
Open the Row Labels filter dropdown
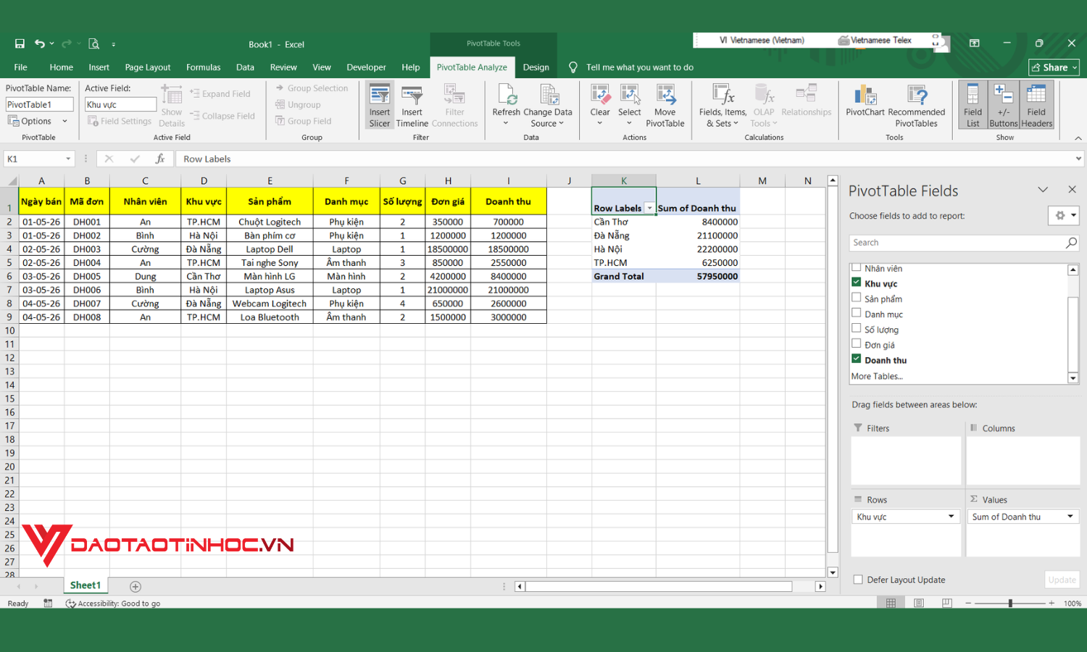click(649, 208)
